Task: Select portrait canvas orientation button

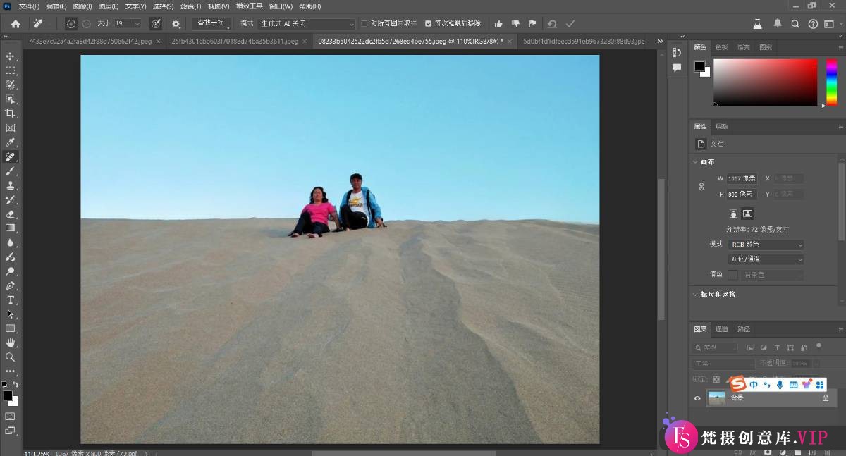Action: coord(733,213)
